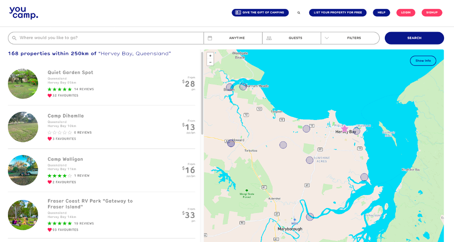Click Camp Dihamlla empty star rating
The height and width of the screenshot is (242, 454).
[x=60, y=132]
